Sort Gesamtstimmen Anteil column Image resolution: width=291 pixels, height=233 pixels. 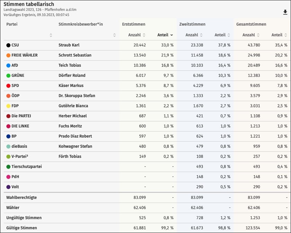tap(286, 35)
